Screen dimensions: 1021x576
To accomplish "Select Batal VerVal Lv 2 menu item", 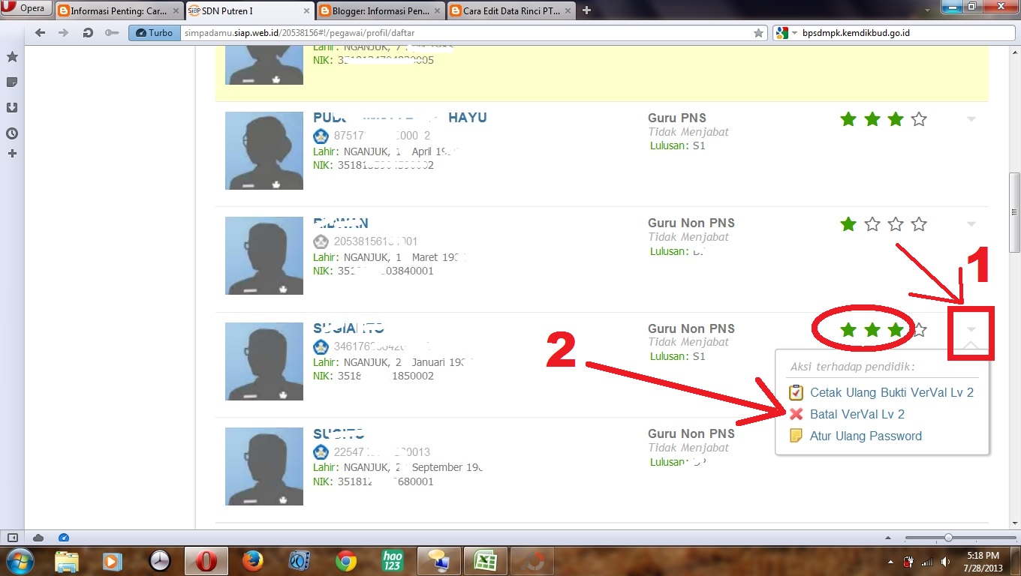I will tap(857, 414).
